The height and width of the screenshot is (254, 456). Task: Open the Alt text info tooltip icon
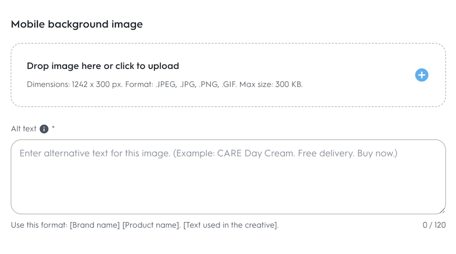(x=44, y=129)
